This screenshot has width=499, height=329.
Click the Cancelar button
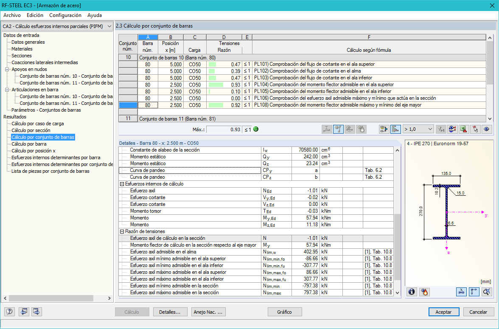tap(478, 312)
